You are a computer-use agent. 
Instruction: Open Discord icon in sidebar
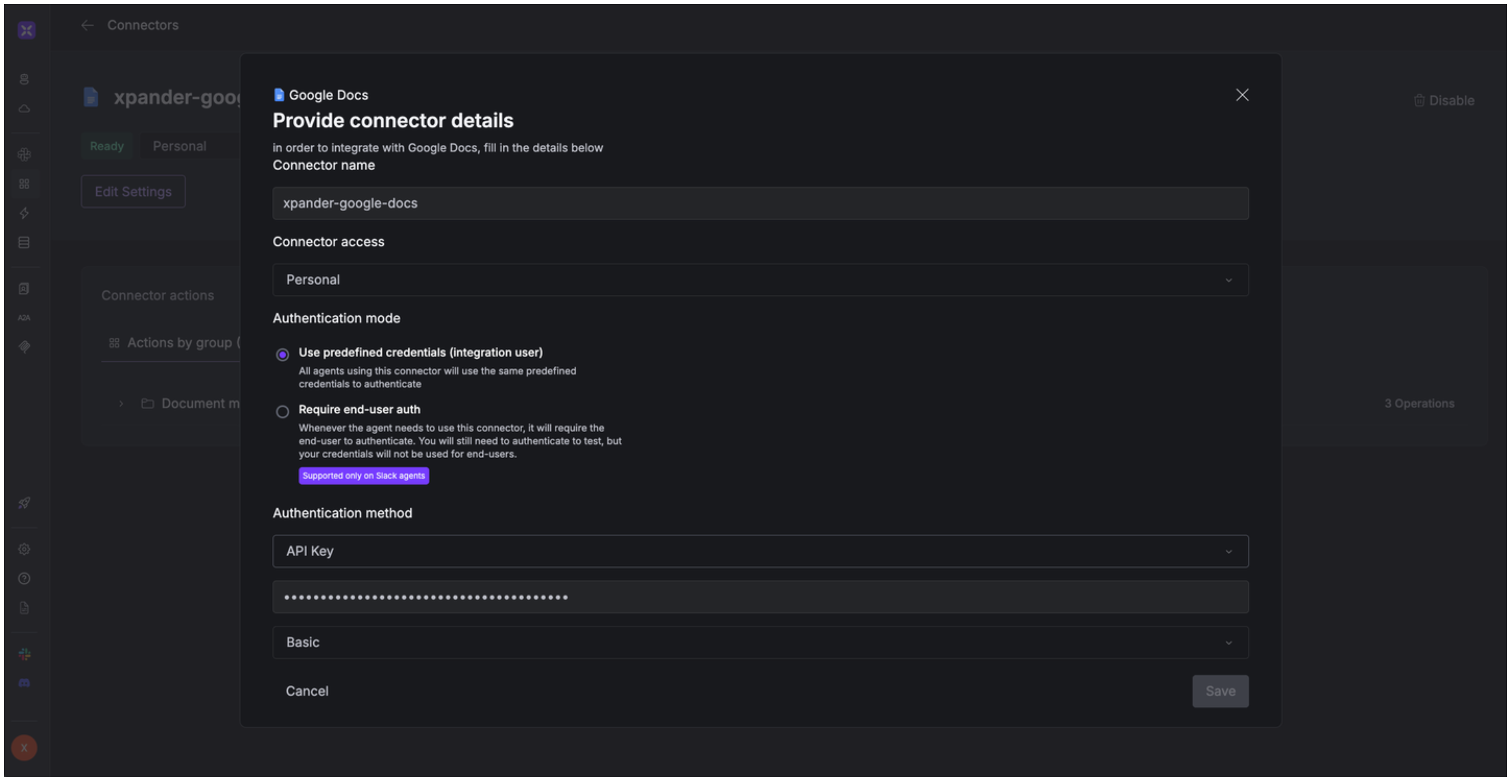tap(24, 683)
